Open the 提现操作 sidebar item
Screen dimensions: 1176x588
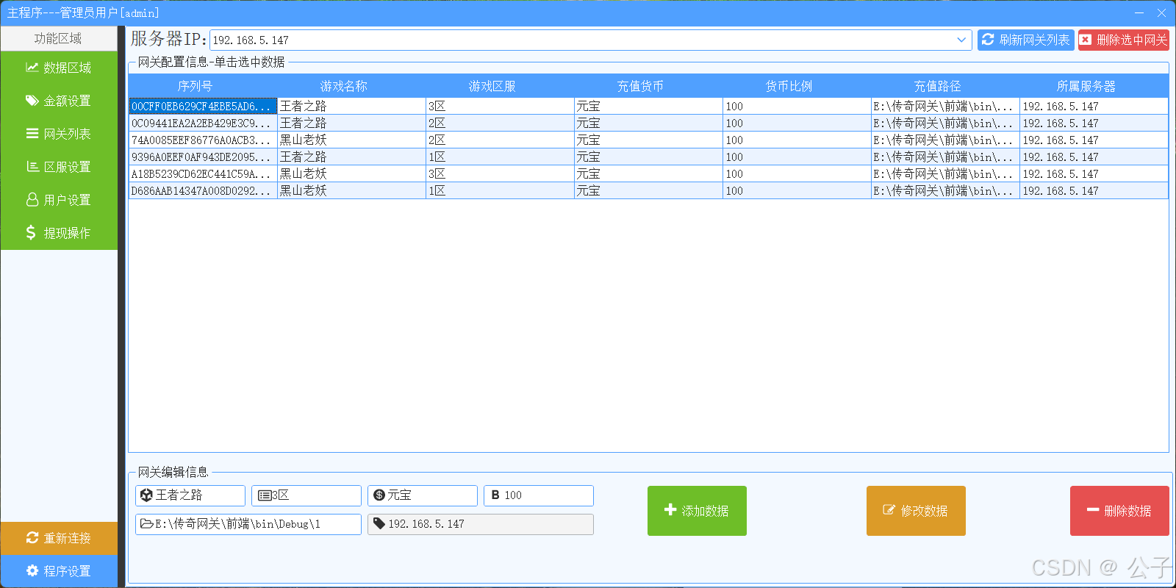click(x=59, y=233)
